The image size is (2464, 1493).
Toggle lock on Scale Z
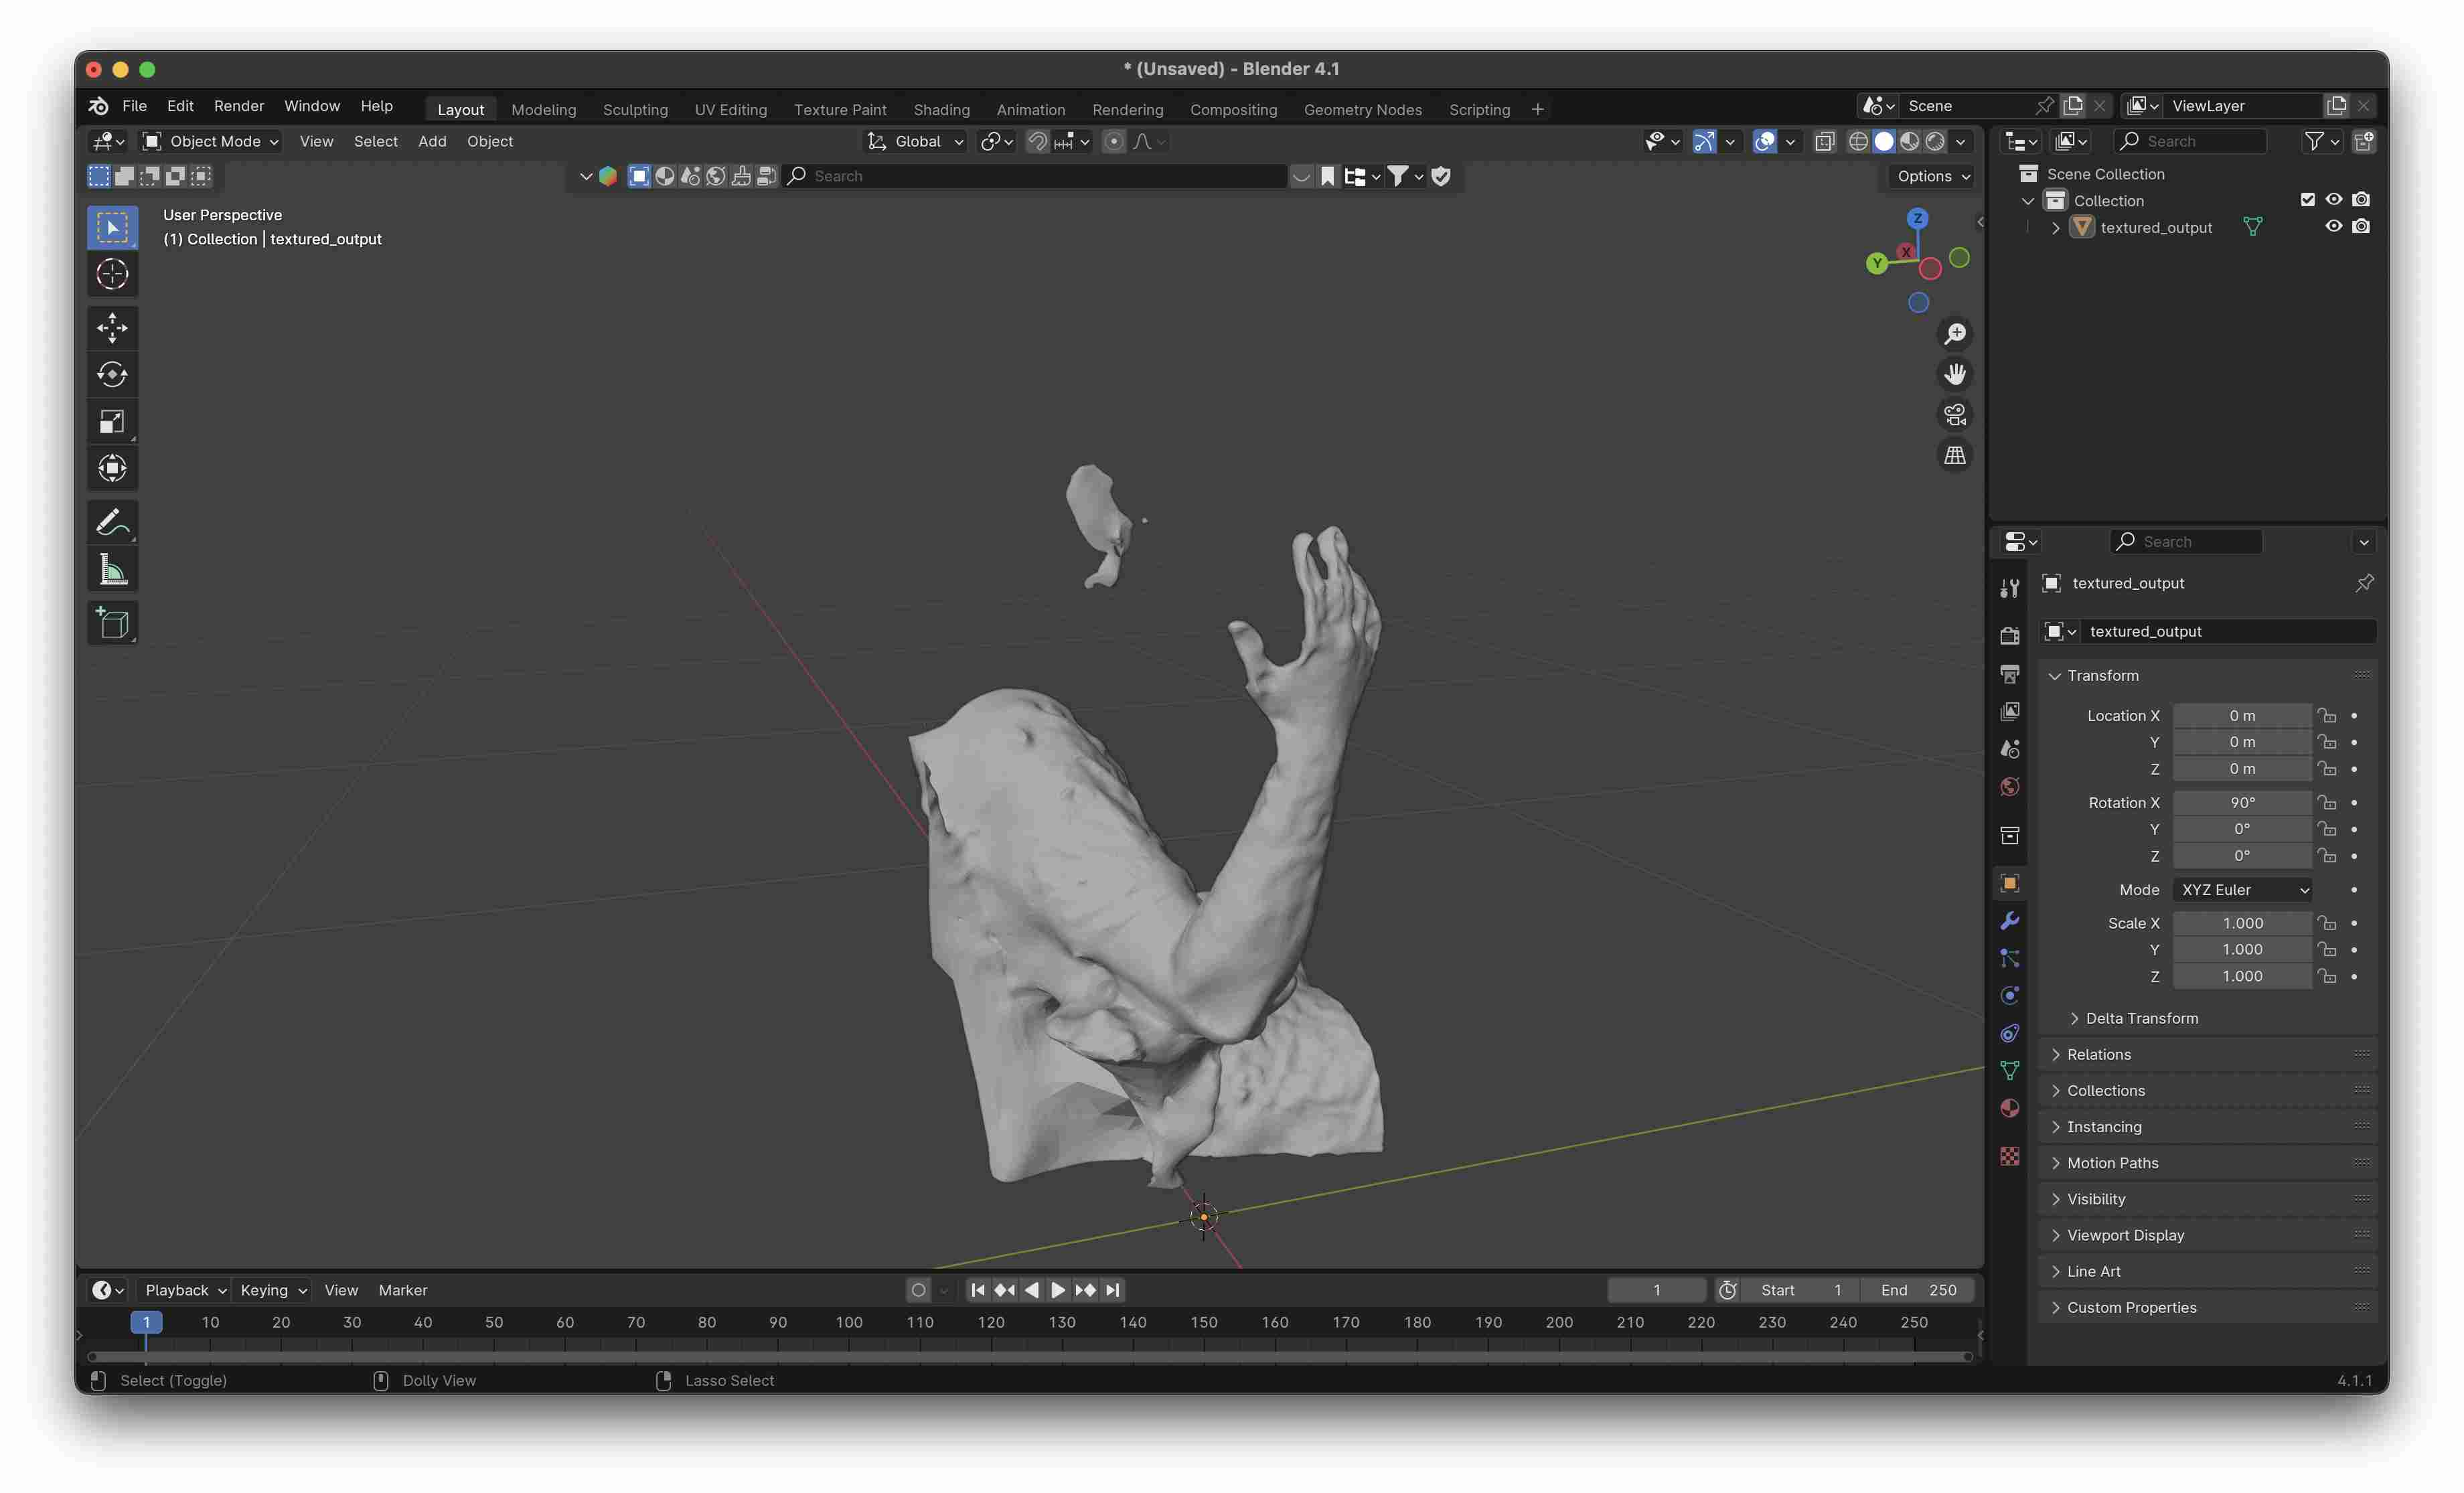point(2327,977)
